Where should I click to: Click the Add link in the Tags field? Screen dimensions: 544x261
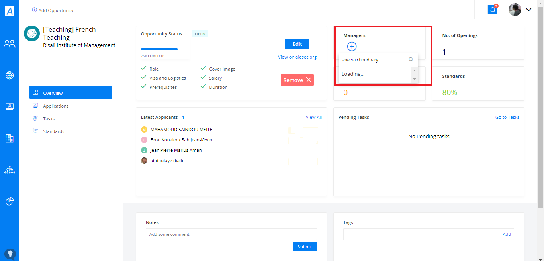pos(507,234)
